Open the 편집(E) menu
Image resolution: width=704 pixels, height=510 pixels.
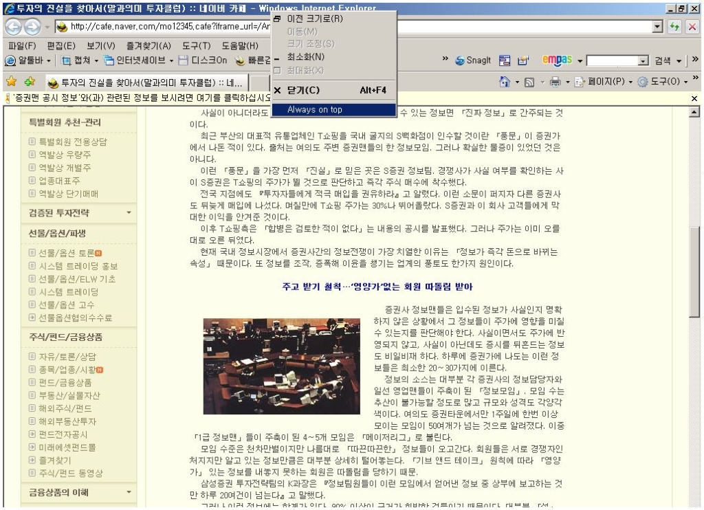coord(61,46)
